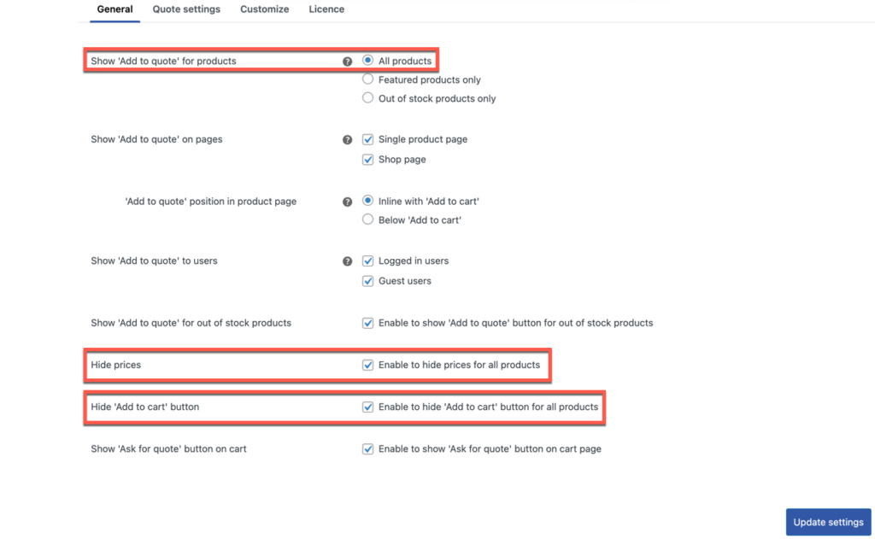Image resolution: width=875 pixels, height=539 pixels.
Task: Switch to the Customize tab
Action: pos(264,9)
